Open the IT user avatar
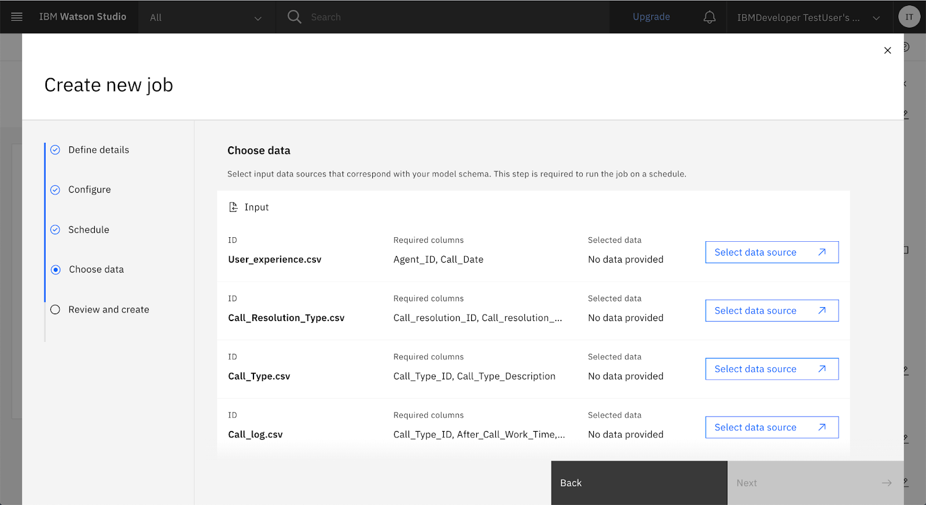Screen dimensions: 926x505 (909, 17)
